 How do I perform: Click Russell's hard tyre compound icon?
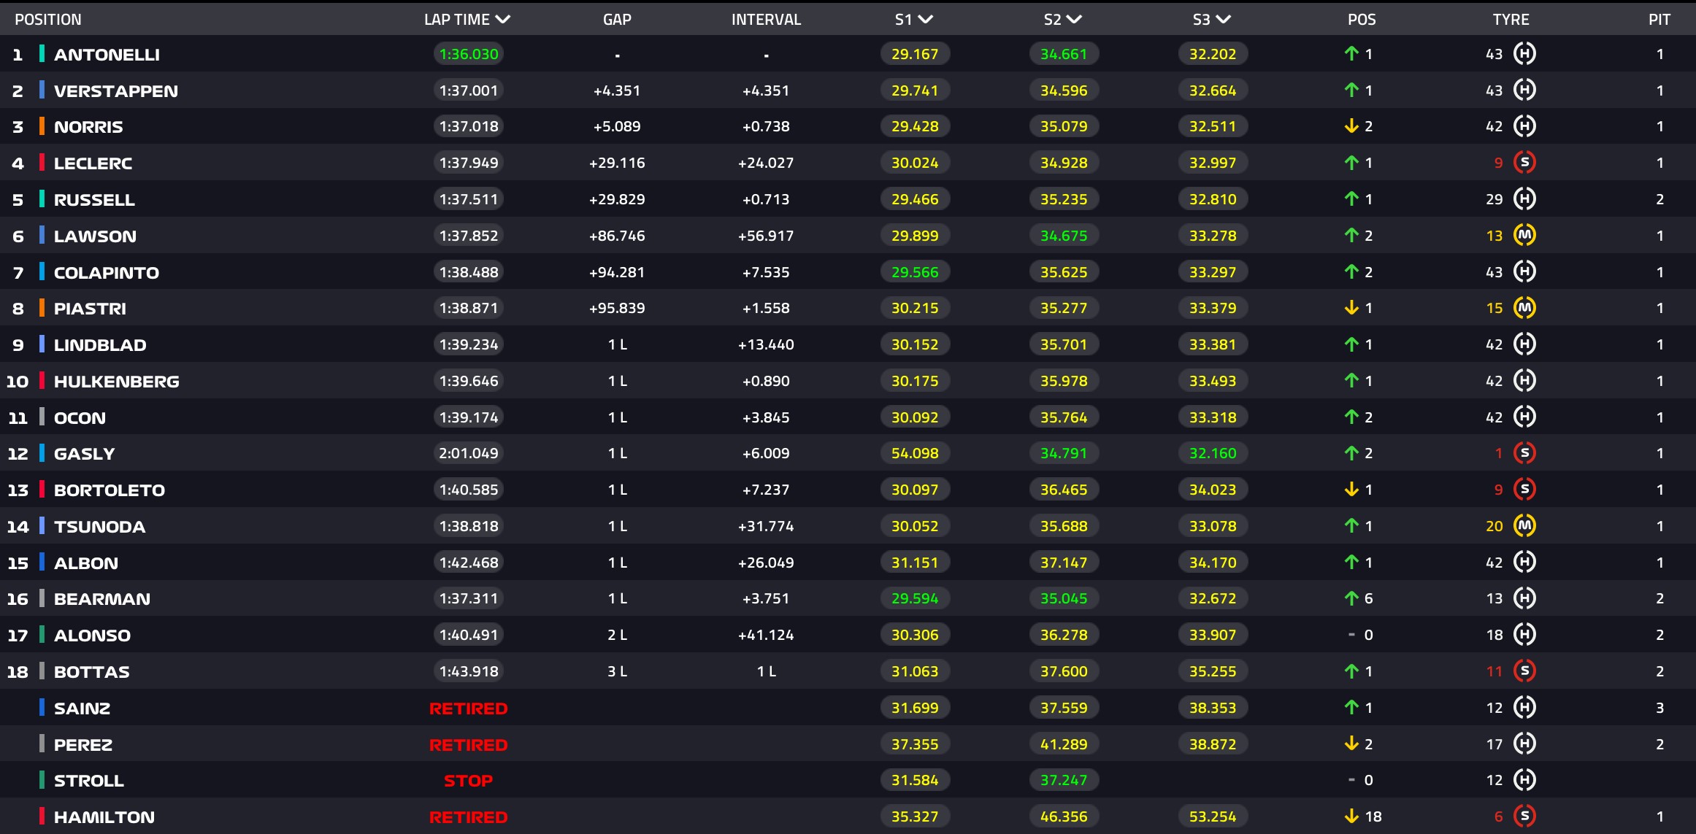point(1524,198)
